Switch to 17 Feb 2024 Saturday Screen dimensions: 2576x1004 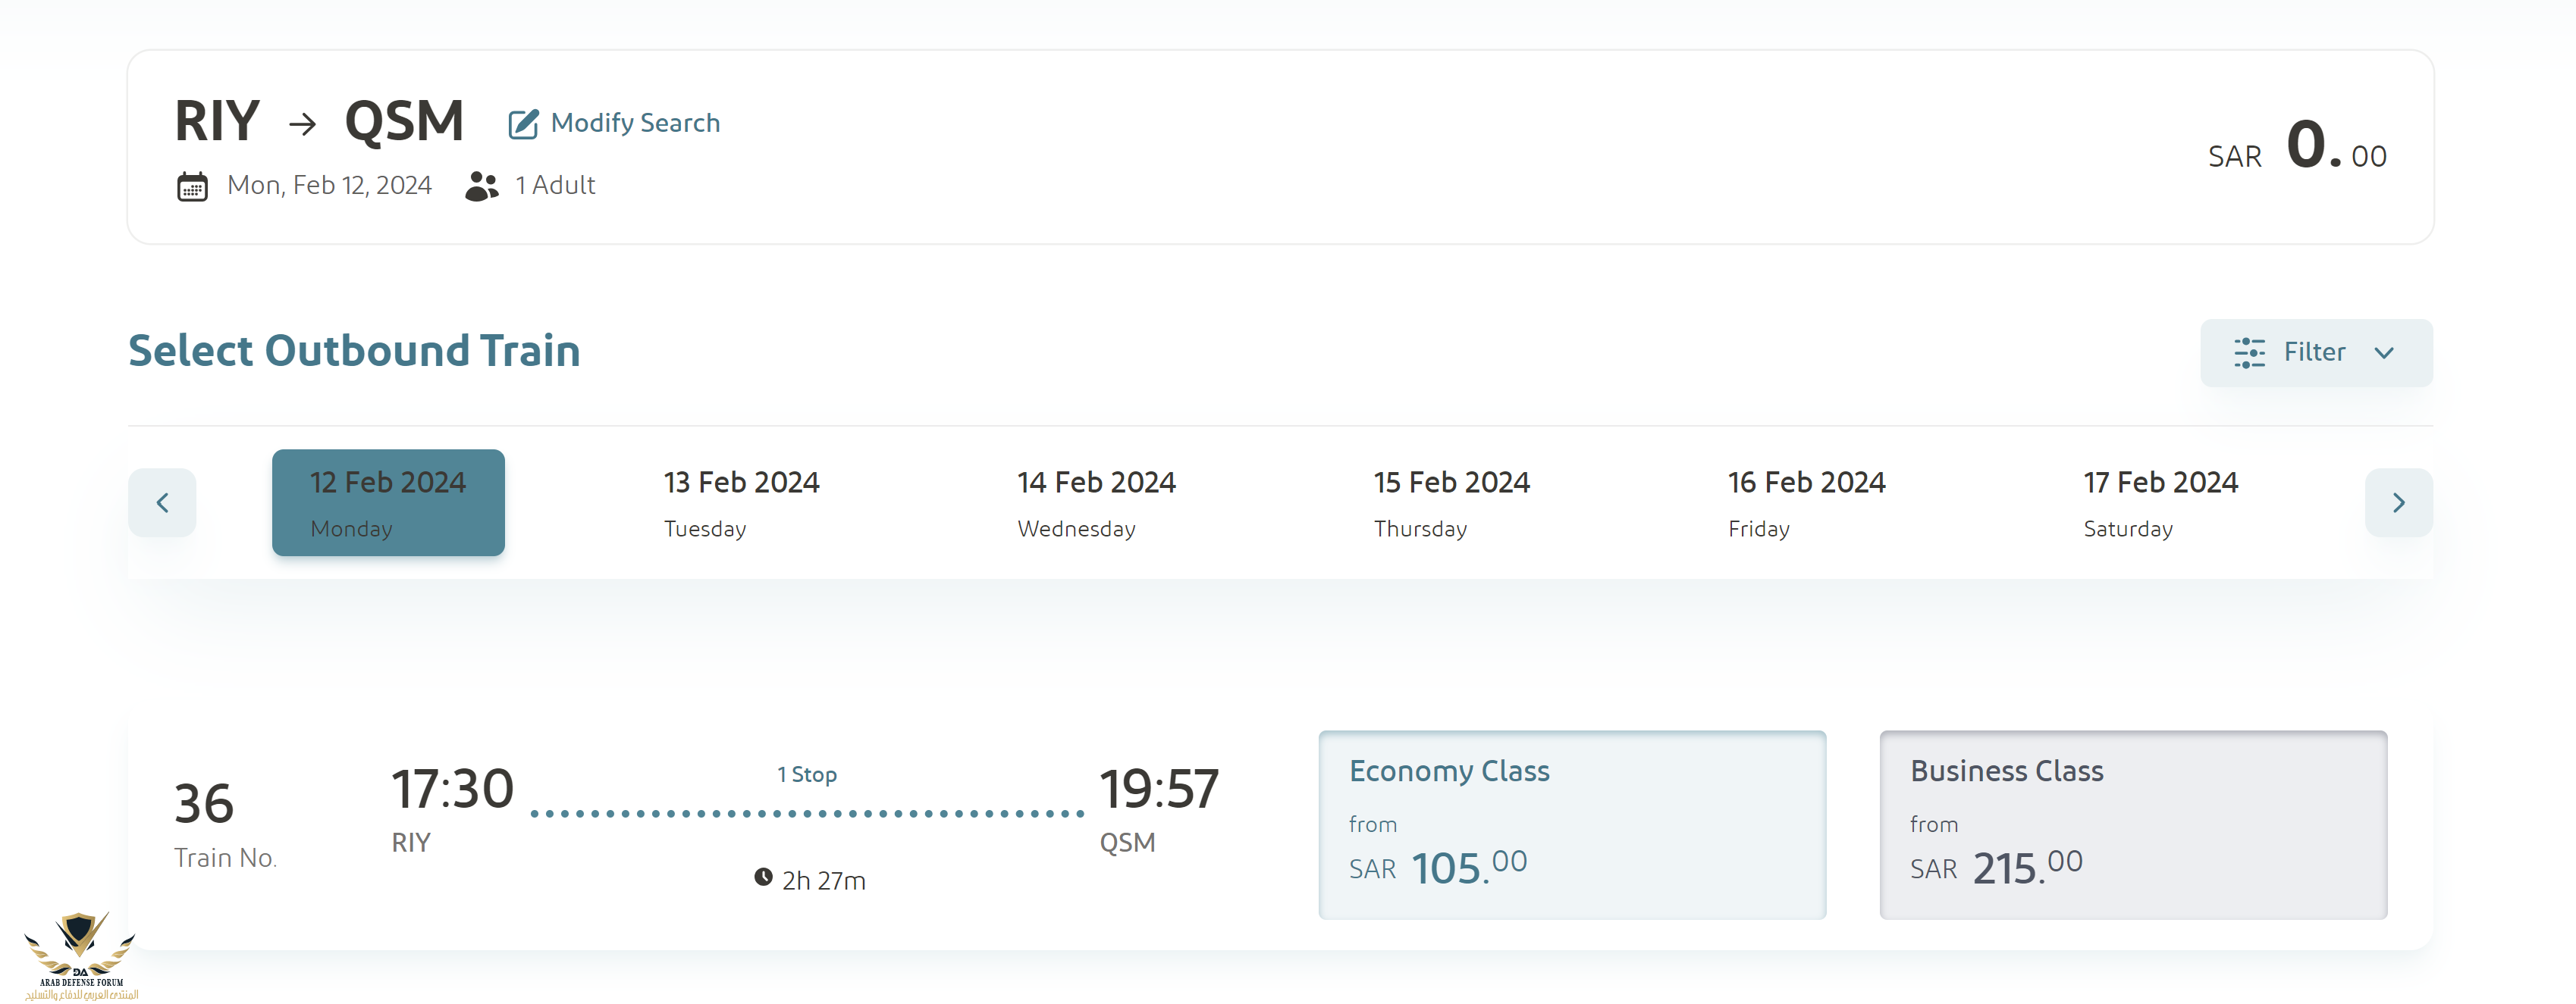(x=2160, y=502)
